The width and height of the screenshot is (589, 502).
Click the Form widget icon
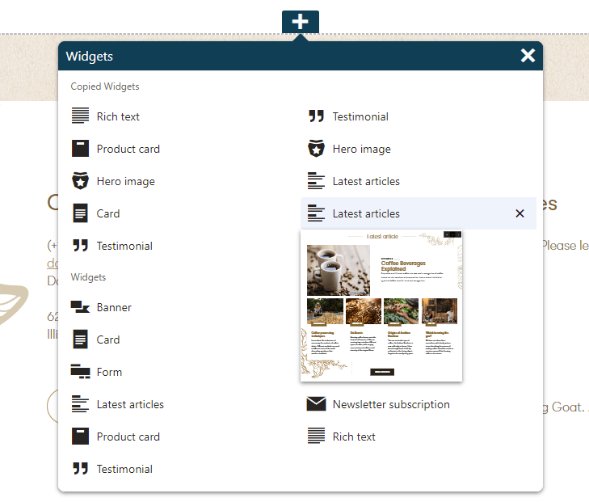80,372
